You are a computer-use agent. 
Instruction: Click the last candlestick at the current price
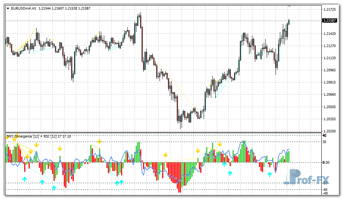point(289,22)
